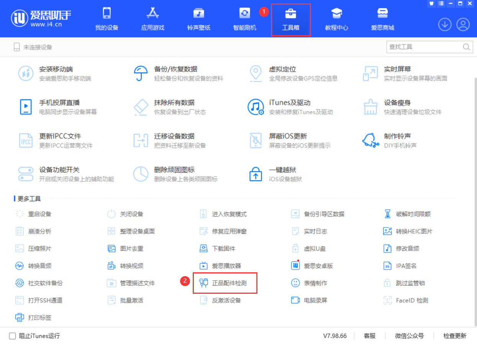The width and height of the screenshot is (477, 344).
Task: Open the 安装移动端 tool icon
Action: (x=26, y=73)
